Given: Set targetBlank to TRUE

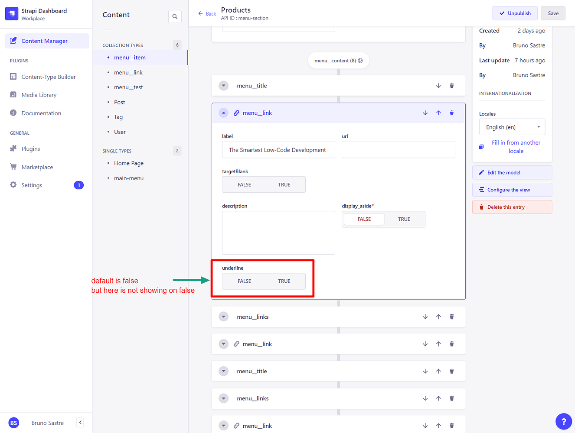Looking at the screenshot, I should tap(284, 184).
